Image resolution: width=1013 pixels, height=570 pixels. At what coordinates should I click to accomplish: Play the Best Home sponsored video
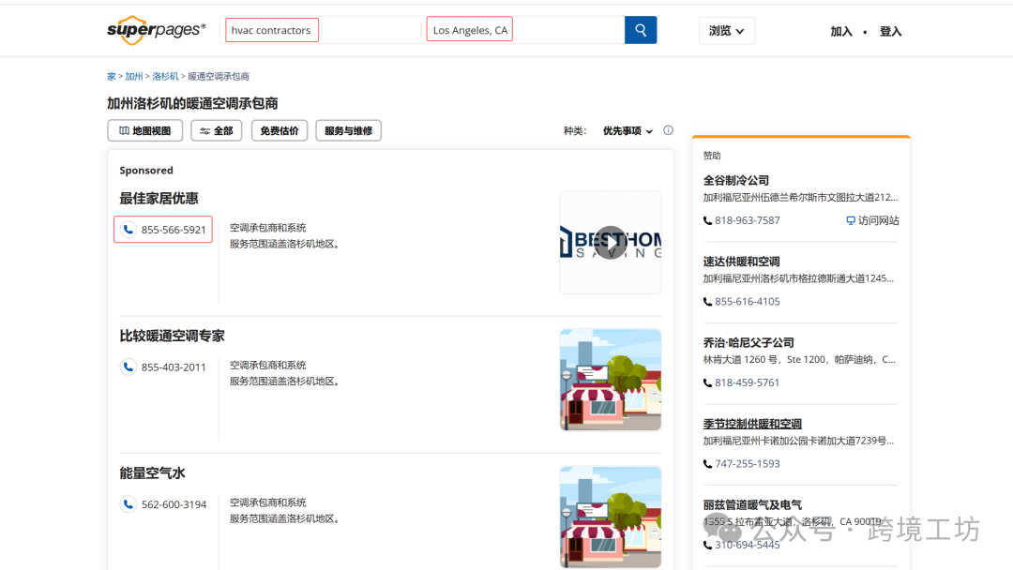[x=611, y=242]
